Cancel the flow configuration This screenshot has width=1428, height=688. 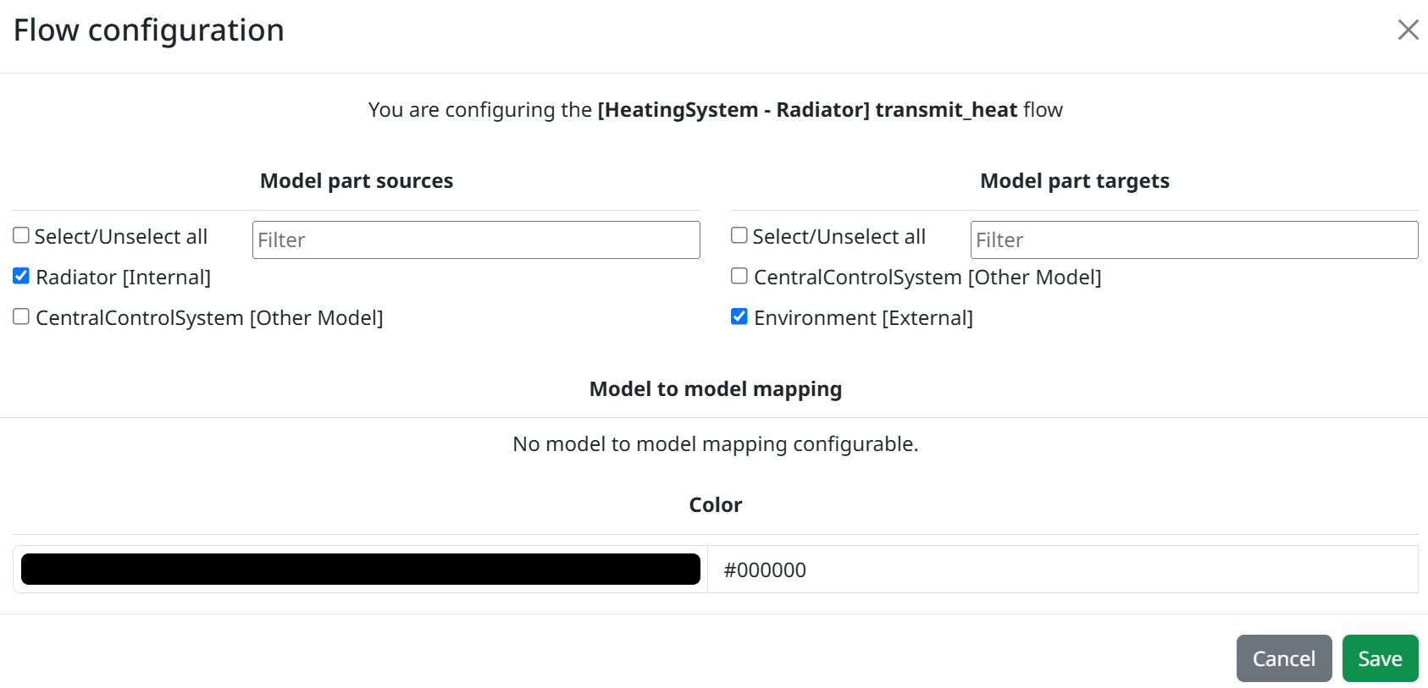(1284, 658)
